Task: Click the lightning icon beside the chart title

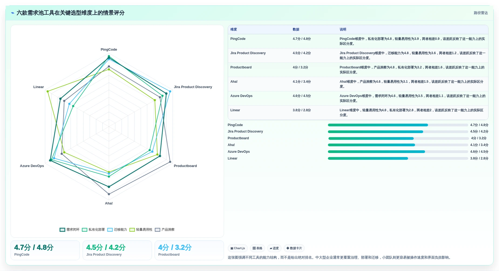Action: tap(13, 13)
